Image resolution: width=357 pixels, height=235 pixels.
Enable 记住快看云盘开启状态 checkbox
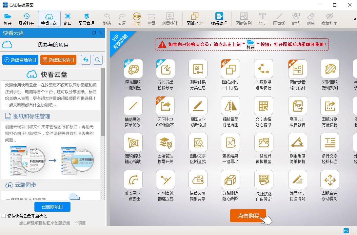point(4,216)
